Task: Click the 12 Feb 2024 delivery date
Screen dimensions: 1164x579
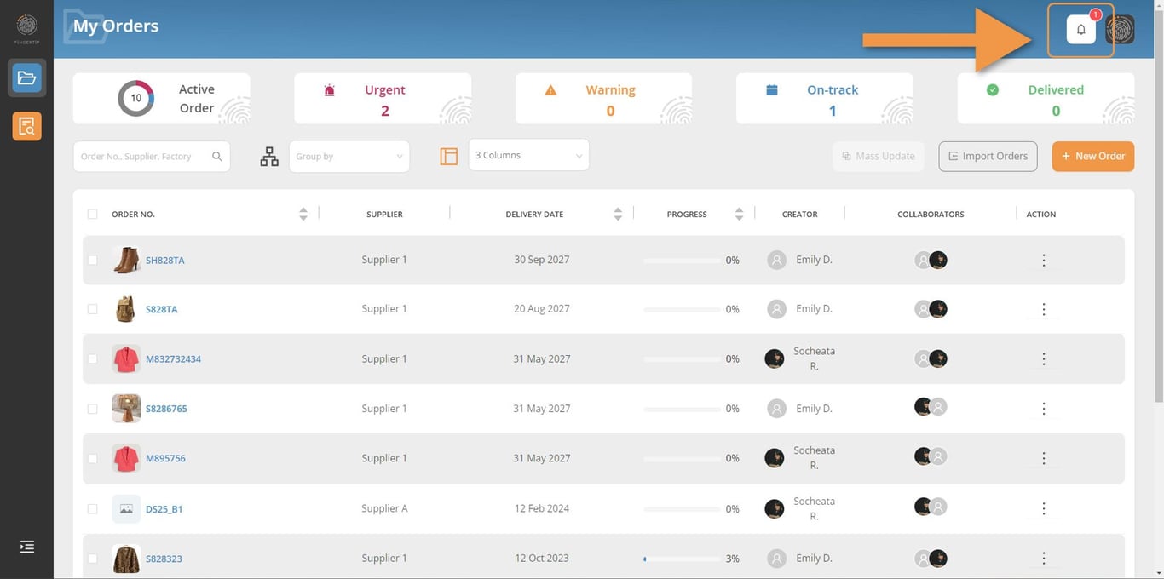Action: point(542,508)
